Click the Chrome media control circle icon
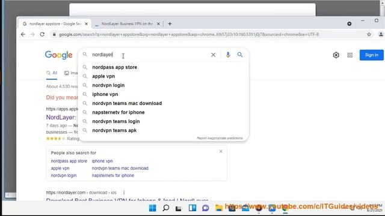This screenshot has width=385, height=216. click(x=349, y=24)
